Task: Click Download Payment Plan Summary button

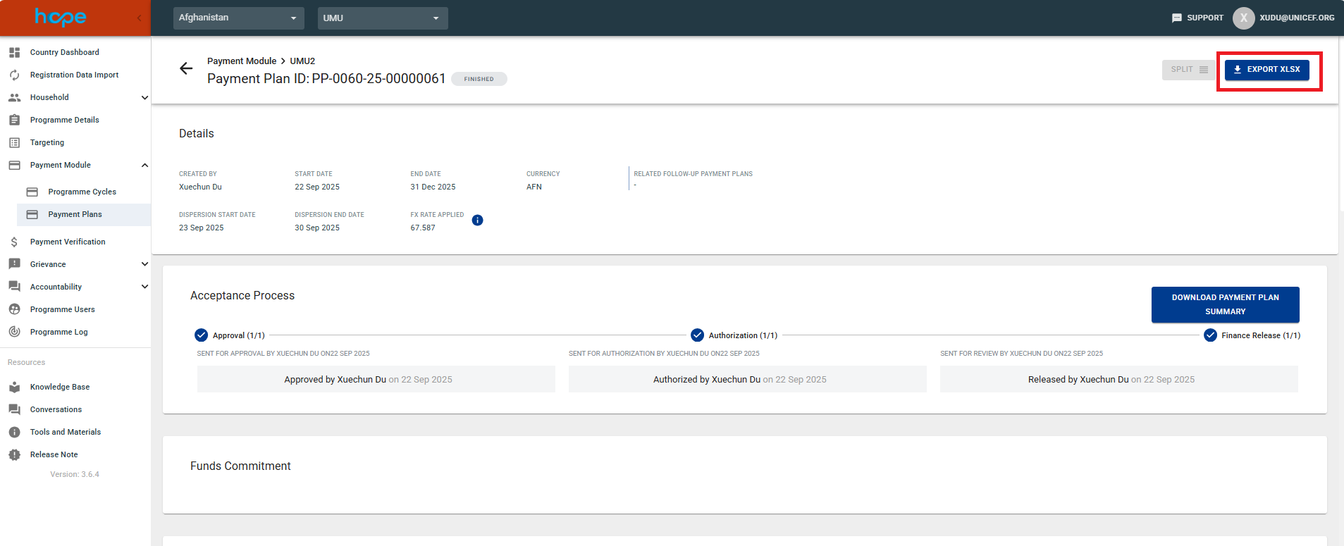Action: (1225, 304)
